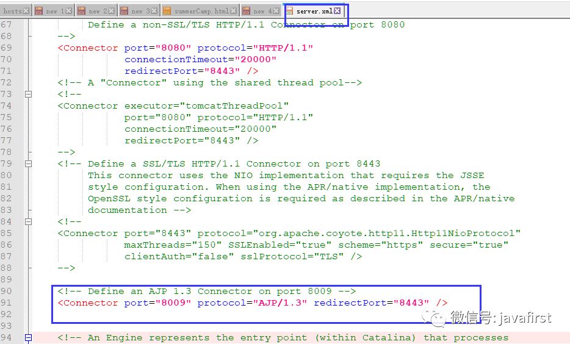Image resolution: width=570 pixels, height=344 pixels.
Task: Close the new 3 tab
Action: click(154, 11)
